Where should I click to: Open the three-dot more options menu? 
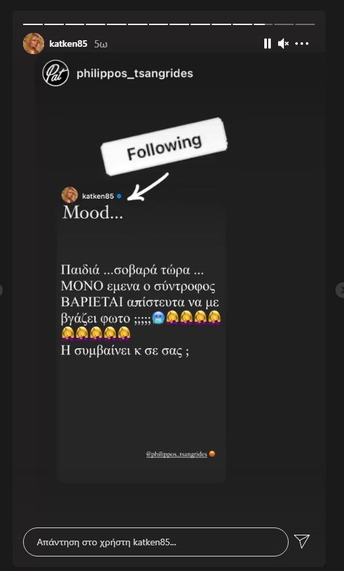click(302, 44)
